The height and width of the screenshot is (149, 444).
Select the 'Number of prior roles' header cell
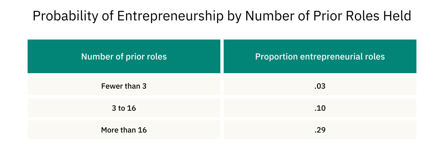click(x=124, y=56)
